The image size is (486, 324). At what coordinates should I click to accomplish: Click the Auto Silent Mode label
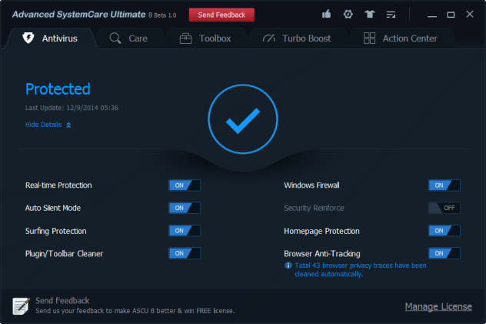53,208
